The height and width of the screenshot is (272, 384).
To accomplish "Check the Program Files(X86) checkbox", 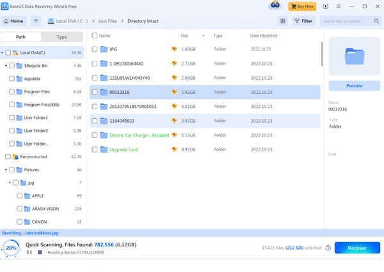I will (x=12, y=105).
